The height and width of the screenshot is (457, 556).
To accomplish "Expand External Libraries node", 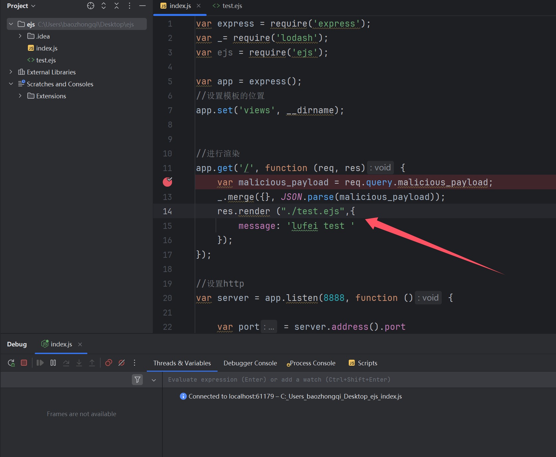I will (x=11, y=72).
